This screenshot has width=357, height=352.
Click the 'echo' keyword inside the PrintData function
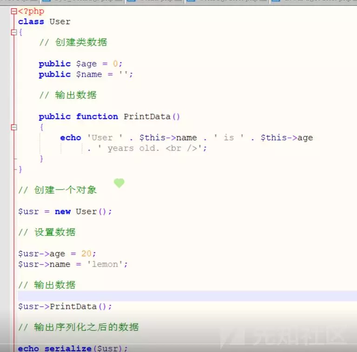pos(71,138)
